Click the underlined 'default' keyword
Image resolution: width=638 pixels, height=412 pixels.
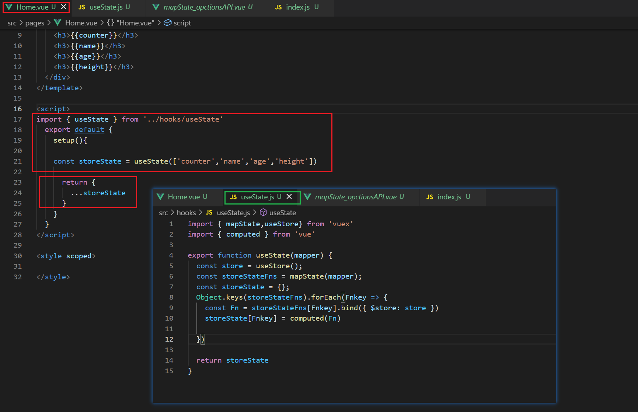coord(90,130)
